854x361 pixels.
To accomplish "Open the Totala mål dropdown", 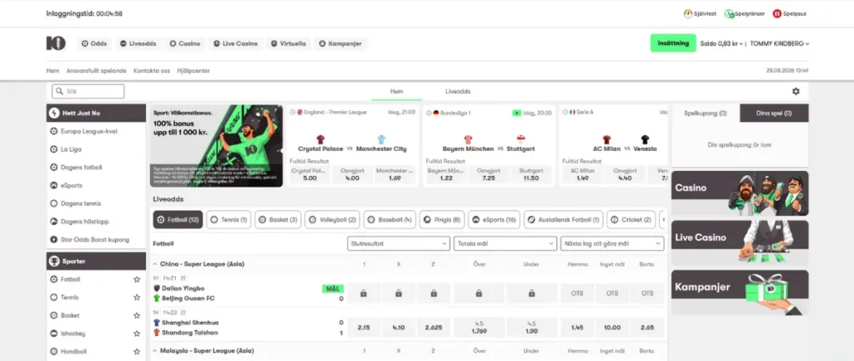I will coord(505,243).
